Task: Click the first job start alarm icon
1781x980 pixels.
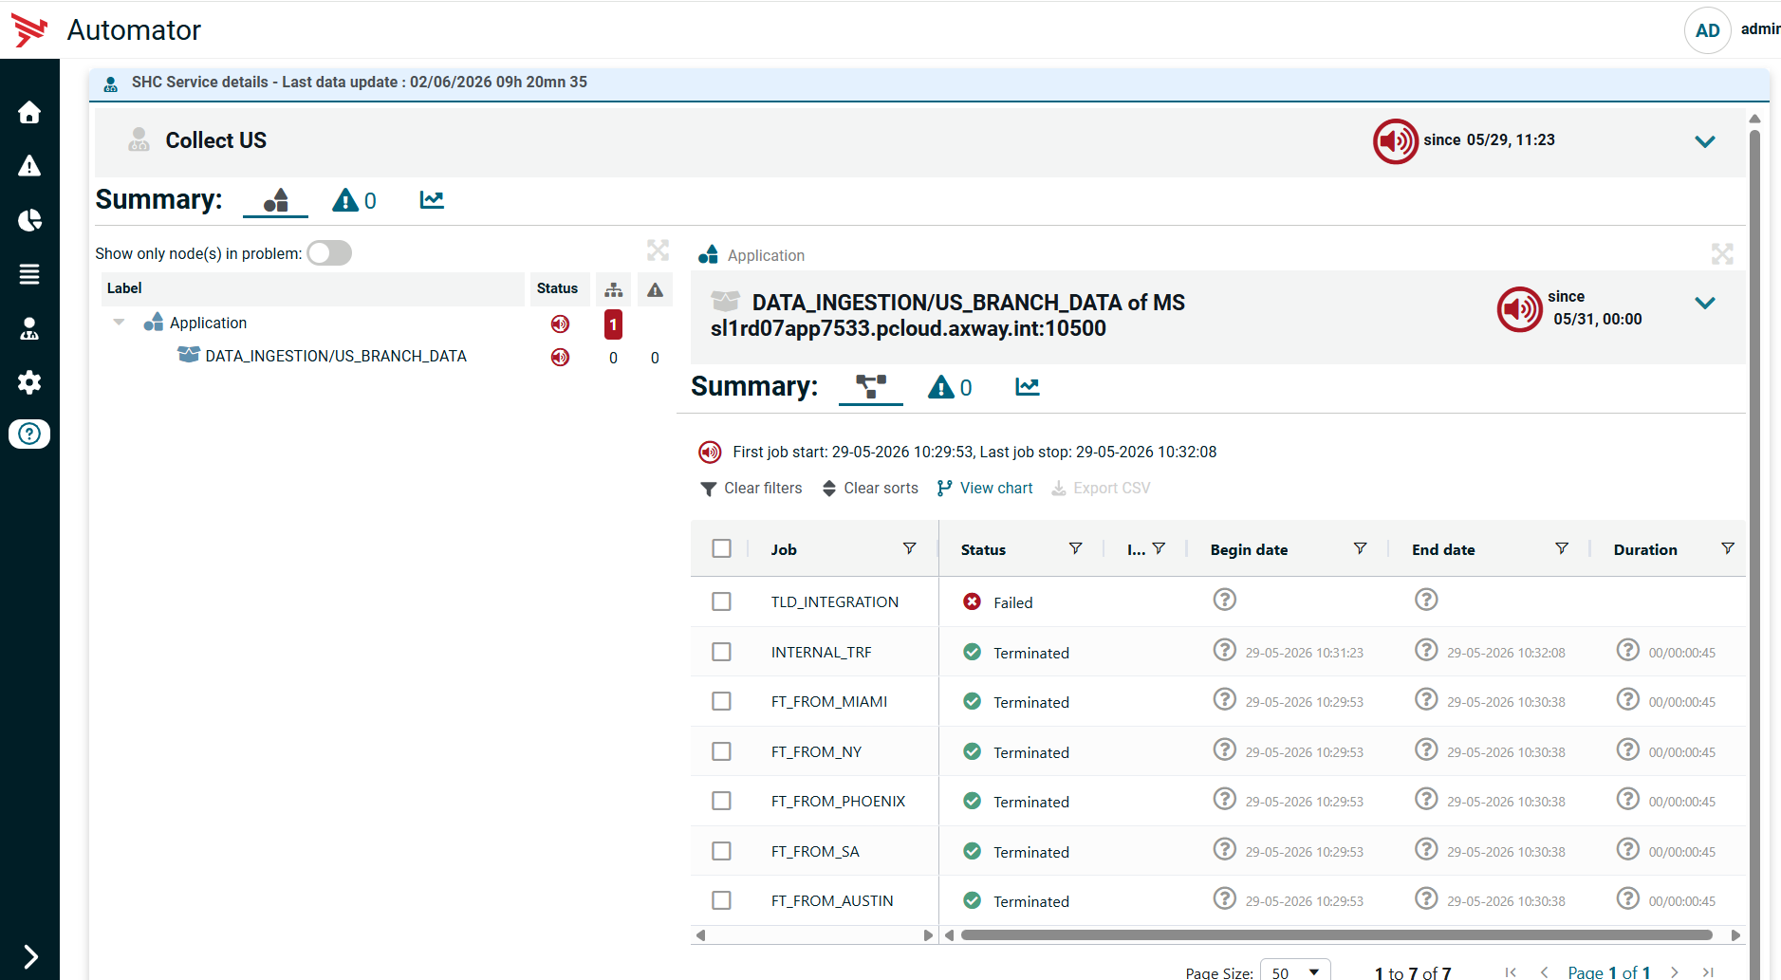Action: 710,452
